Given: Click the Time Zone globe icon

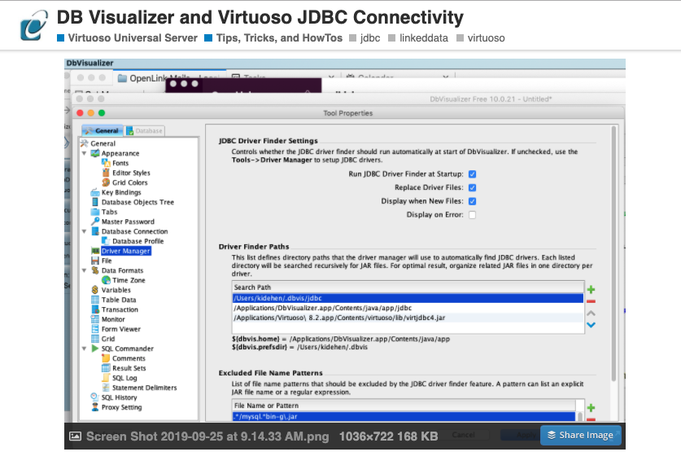Looking at the screenshot, I should [106, 280].
